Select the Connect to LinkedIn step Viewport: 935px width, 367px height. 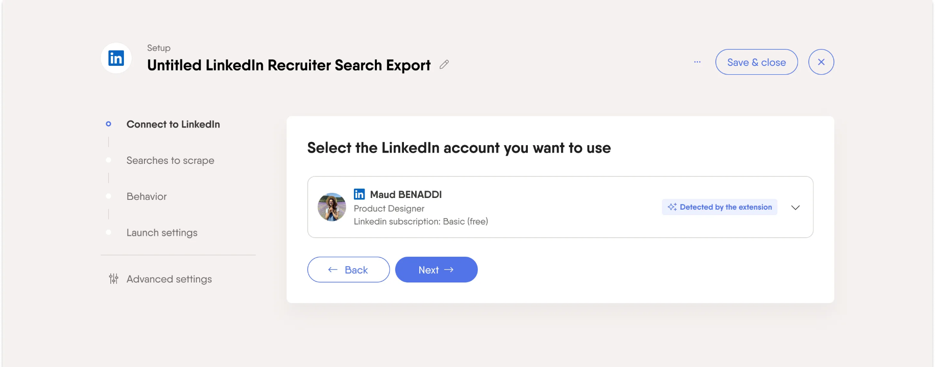[x=173, y=124]
